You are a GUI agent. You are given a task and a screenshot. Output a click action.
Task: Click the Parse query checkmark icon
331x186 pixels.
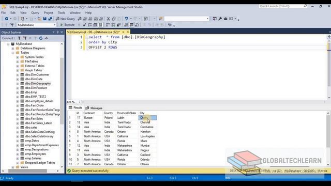[x=84, y=25]
